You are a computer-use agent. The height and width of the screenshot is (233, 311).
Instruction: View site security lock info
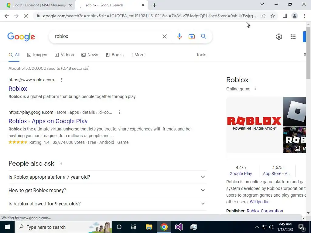[38, 16]
